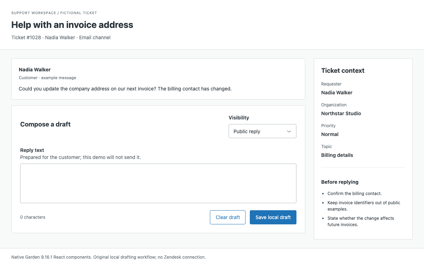The height and width of the screenshot is (265, 424).
Task: Click Nadia Walker's name in the message card
Action: coord(35,70)
